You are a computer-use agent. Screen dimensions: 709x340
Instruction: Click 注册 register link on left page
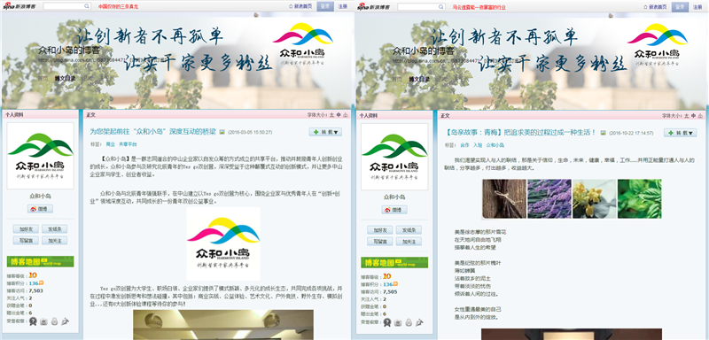[x=343, y=7]
